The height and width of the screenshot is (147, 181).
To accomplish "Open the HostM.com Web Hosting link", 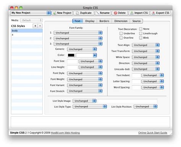I will click(x=65, y=133).
